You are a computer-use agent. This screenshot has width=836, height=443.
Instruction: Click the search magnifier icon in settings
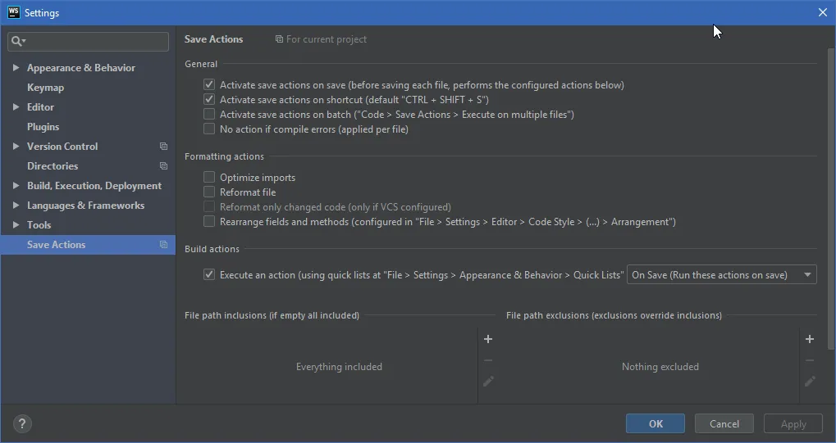[18, 41]
